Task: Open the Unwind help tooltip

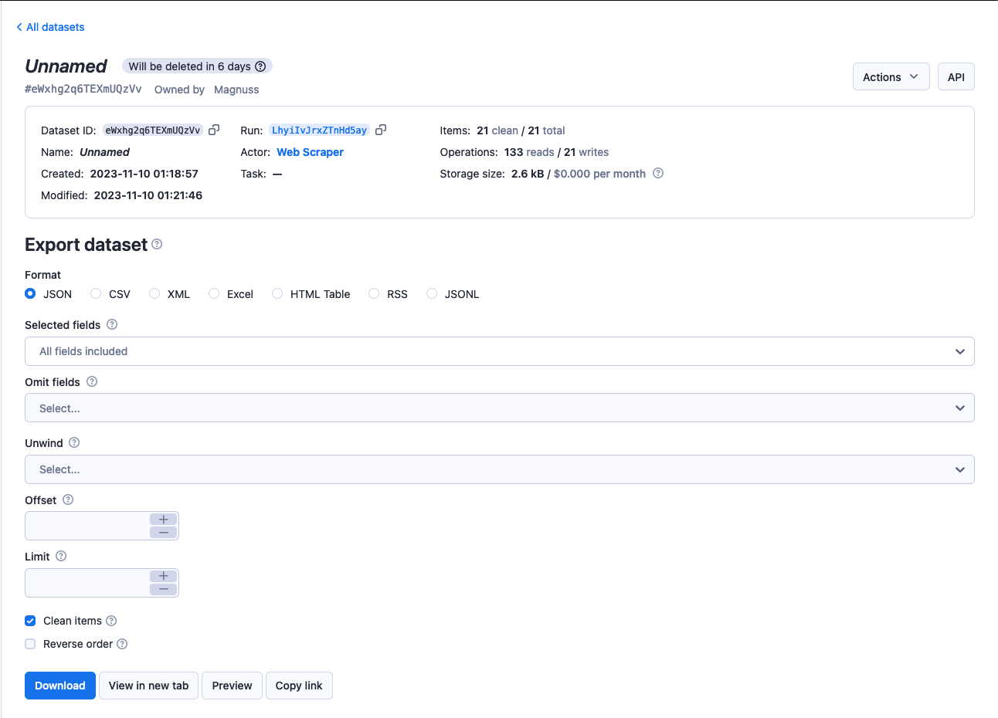Action: 73,442
